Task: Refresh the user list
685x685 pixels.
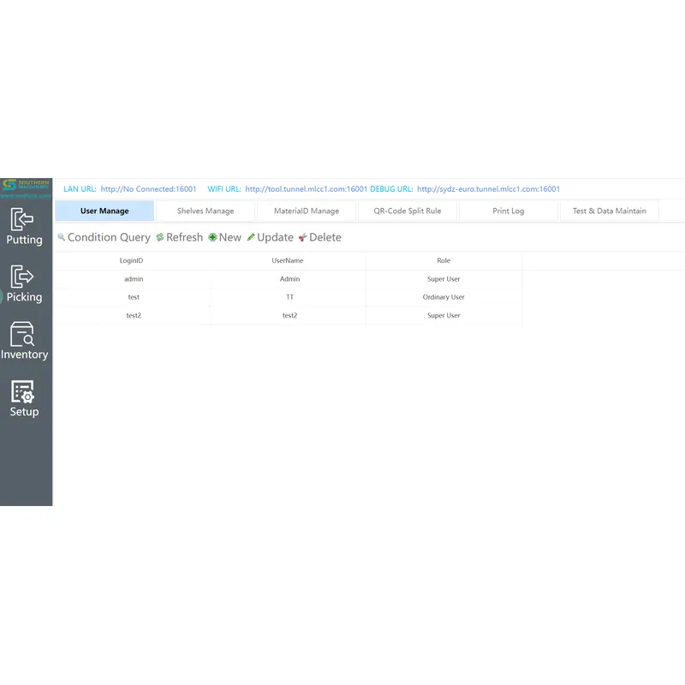Action: (178, 237)
